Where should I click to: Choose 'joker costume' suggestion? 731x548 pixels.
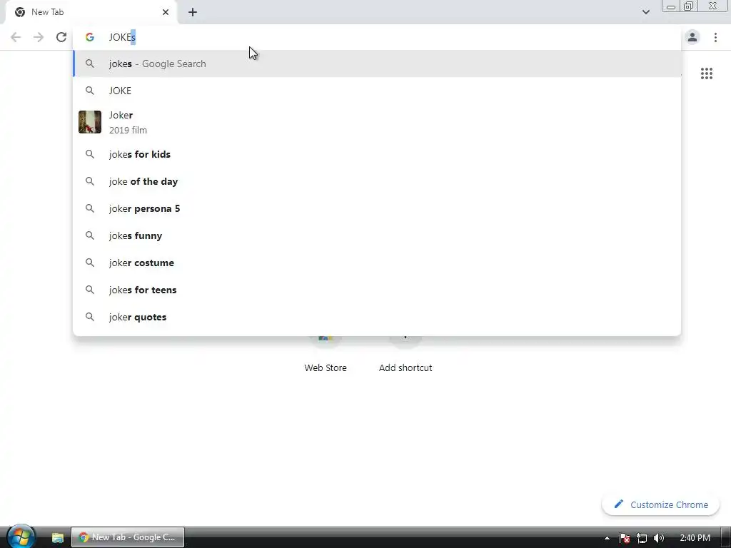pos(377,263)
